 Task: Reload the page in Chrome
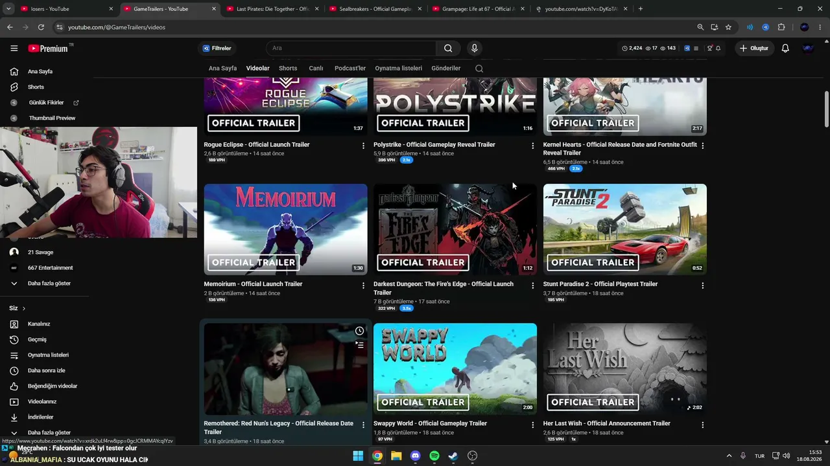click(x=41, y=27)
